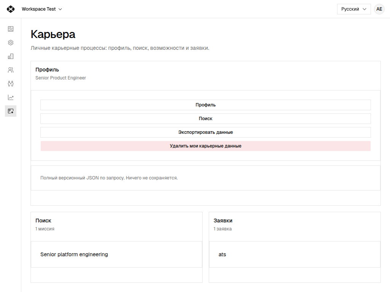Expand the Workspace Test switcher
The height and width of the screenshot is (292, 390).
[42, 9]
